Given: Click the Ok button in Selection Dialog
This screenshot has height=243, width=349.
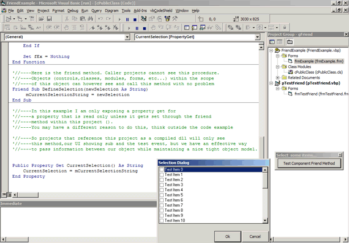Looking at the screenshot, I should 227,236.
